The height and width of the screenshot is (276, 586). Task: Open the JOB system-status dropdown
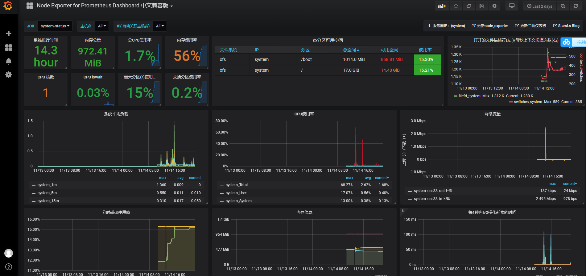click(x=55, y=26)
